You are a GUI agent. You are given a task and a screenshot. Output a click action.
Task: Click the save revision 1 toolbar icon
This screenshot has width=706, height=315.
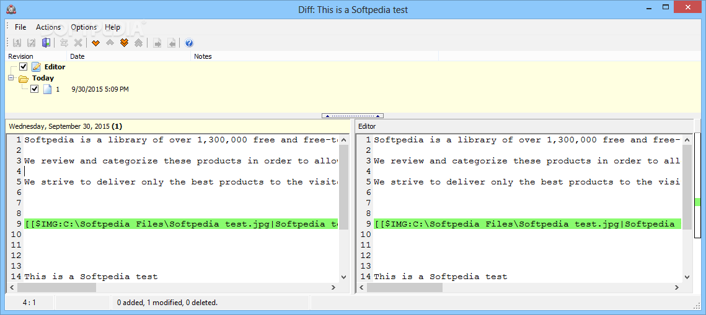click(17, 43)
